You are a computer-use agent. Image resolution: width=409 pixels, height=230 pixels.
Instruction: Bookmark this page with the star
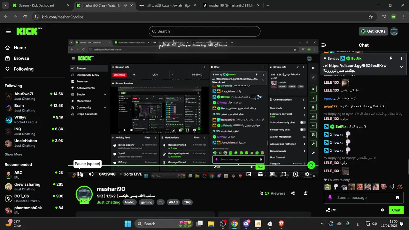click(x=371, y=17)
